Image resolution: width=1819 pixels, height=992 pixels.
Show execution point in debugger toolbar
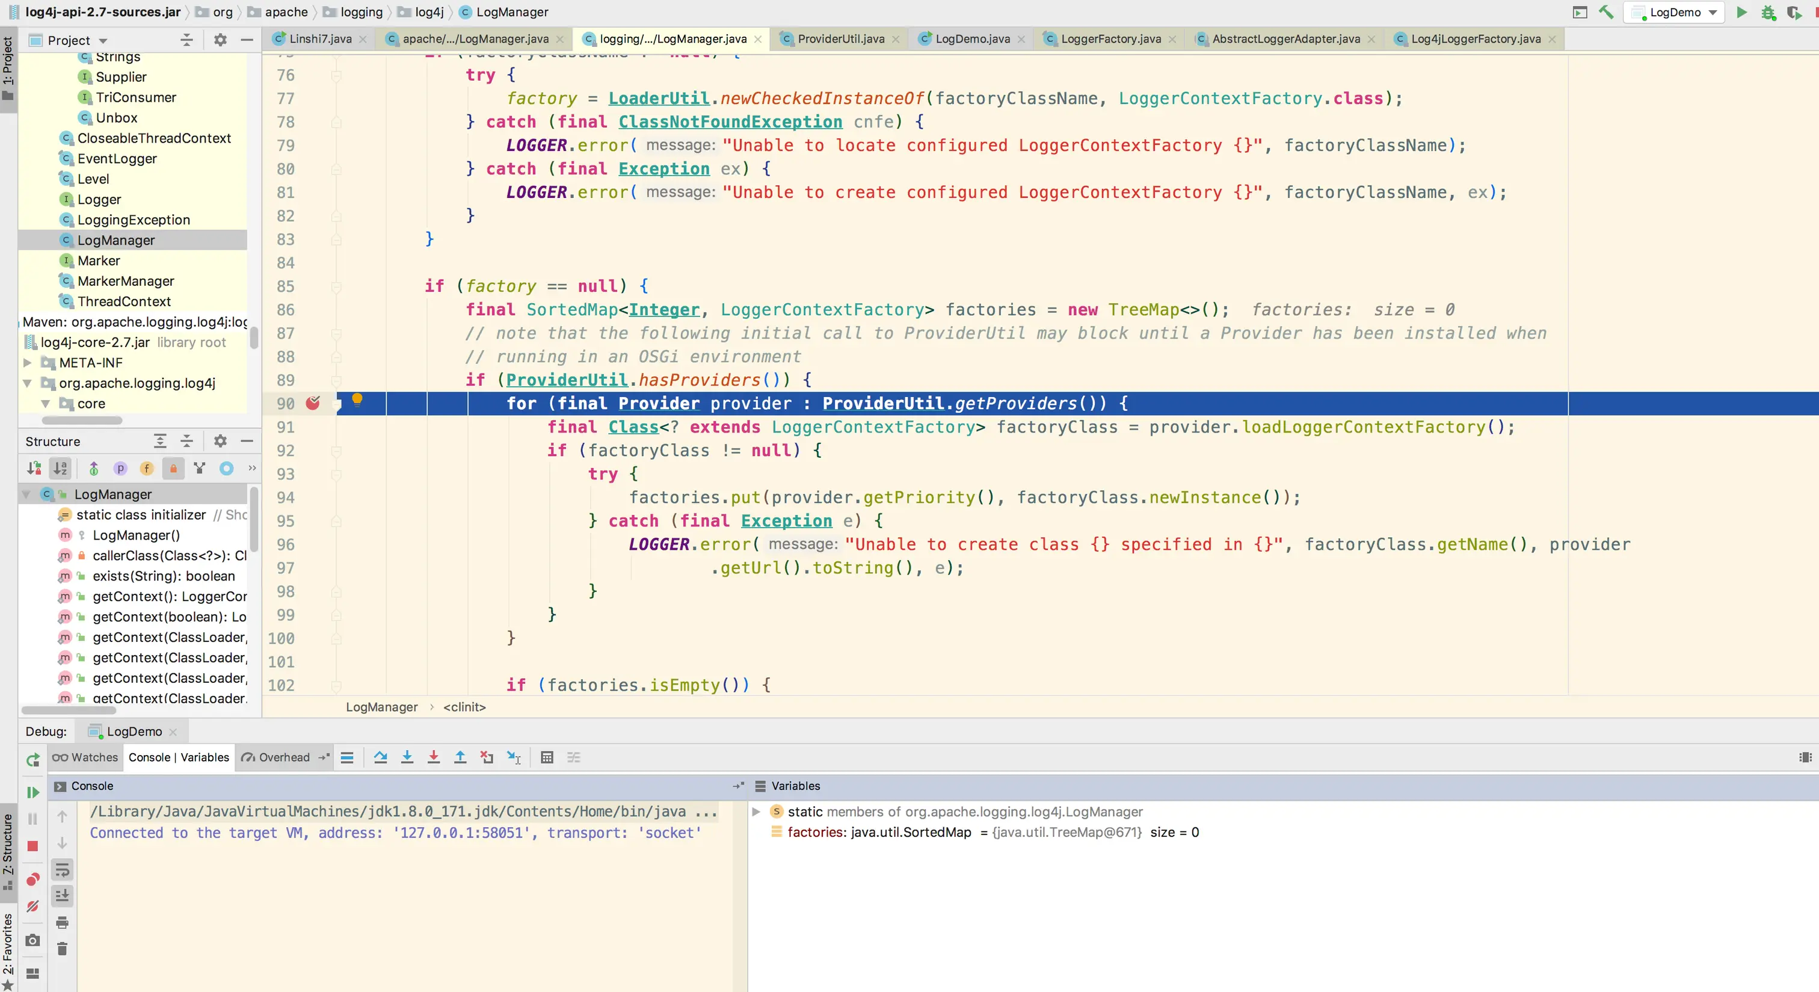(x=346, y=757)
